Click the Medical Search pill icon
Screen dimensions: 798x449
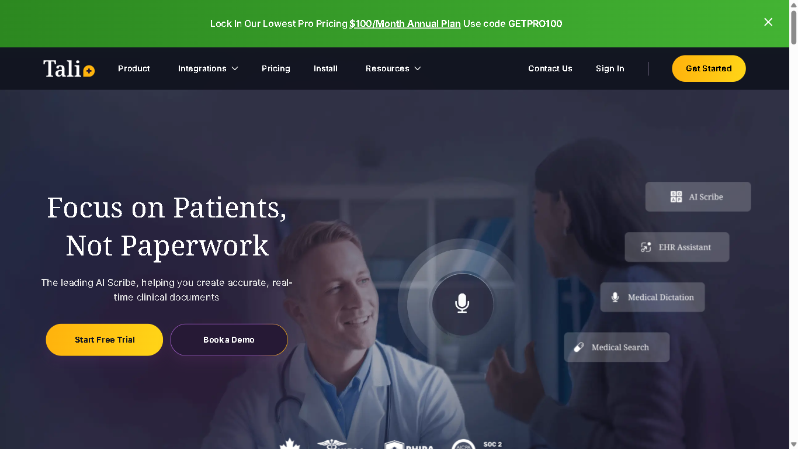(579, 347)
